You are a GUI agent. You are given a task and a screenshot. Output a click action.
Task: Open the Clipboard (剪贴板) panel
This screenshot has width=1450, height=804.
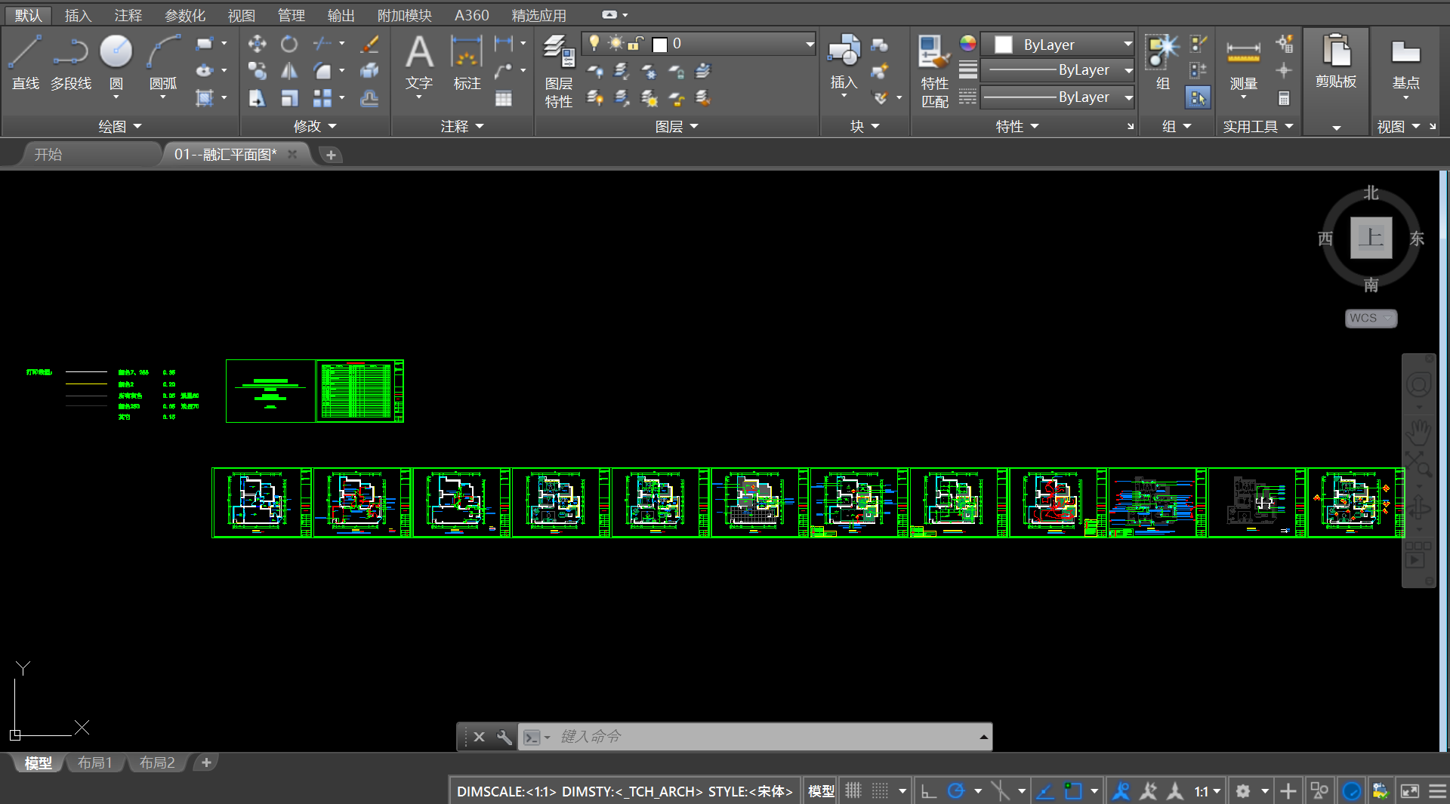click(1336, 62)
